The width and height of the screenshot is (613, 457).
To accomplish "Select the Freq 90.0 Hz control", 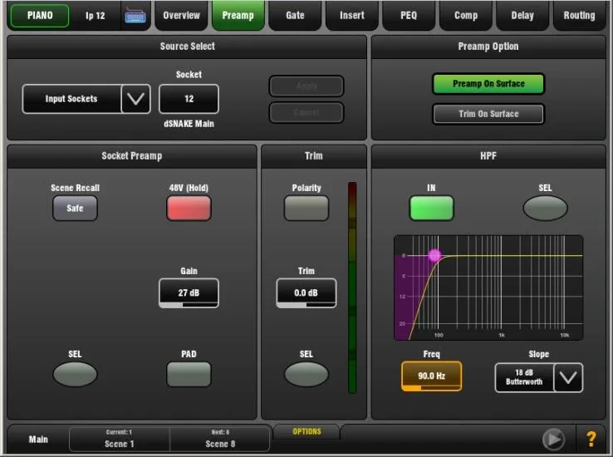I will point(431,376).
